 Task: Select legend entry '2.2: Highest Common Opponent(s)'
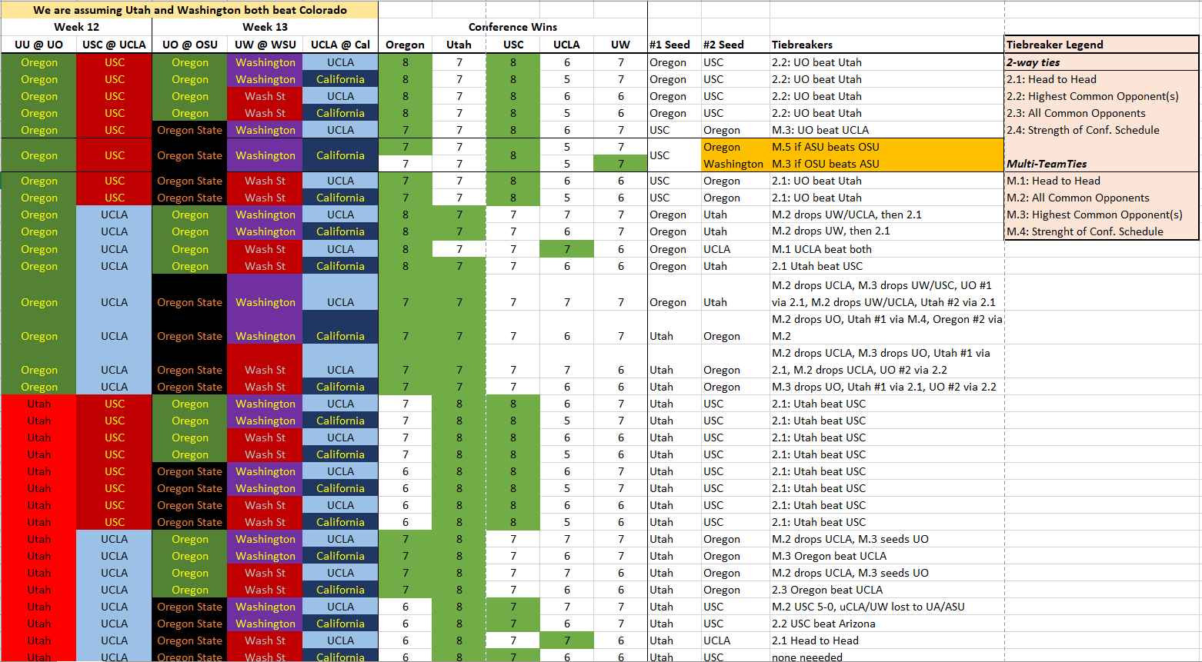1101,96
